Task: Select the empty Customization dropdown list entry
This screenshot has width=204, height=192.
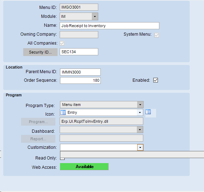Action: pos(132,155)
